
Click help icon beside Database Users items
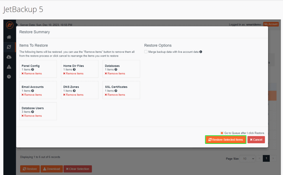click(x=33, y=112)
